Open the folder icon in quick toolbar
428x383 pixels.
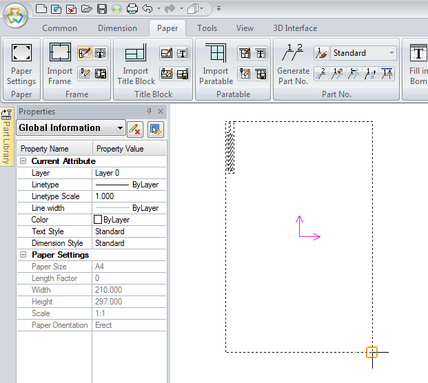87,9
